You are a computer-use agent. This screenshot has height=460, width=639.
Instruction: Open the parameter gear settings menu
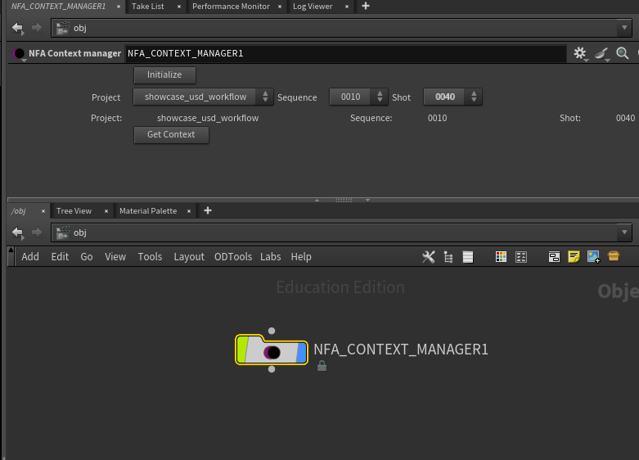click(x=580, y=53)
